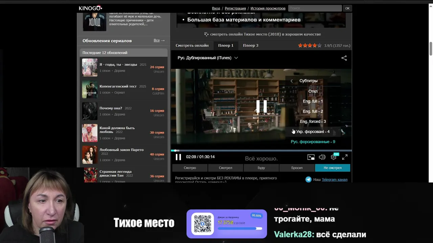The height and width of the screenshot is (243, 433).
Task: Pause playback with the control bar button
Action: (x=178, y=157)
